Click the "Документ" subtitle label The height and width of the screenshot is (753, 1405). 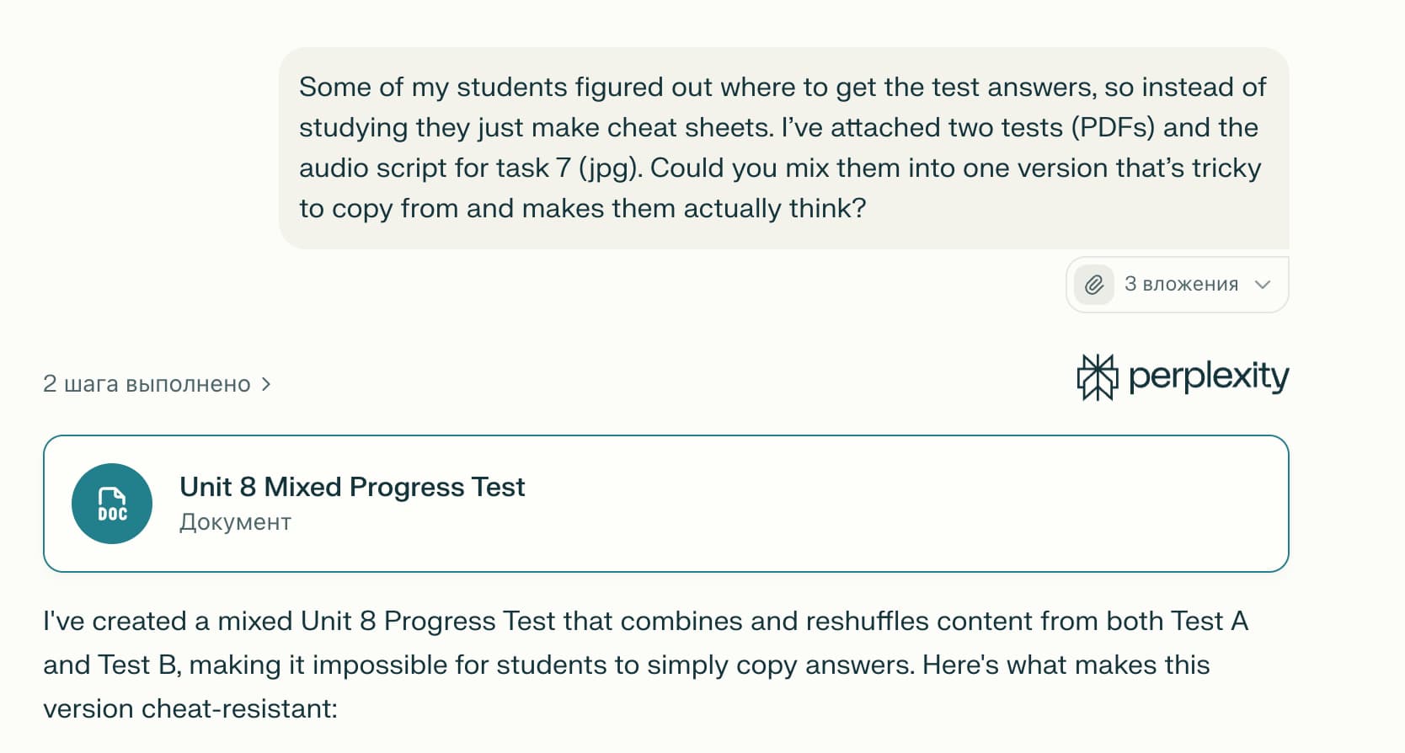coord(235,522)
